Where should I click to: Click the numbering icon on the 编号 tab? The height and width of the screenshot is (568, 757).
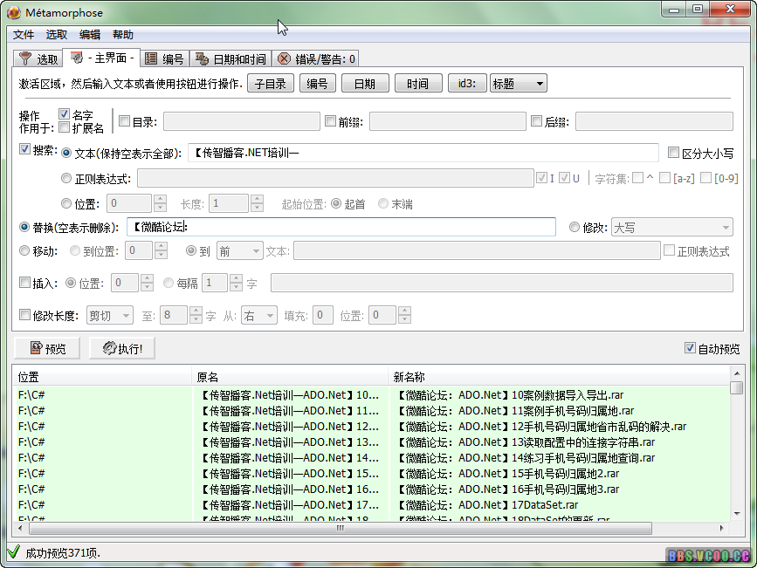tap(150, 58)
